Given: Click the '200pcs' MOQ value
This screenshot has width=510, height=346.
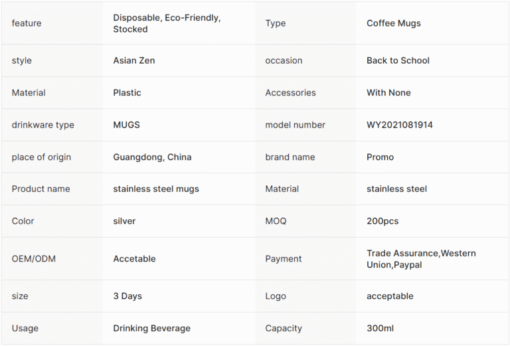Looking at the screenshot, I should tap(382, 221).
